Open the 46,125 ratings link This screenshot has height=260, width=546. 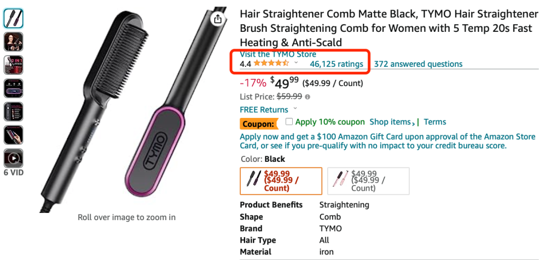[336, 64]
